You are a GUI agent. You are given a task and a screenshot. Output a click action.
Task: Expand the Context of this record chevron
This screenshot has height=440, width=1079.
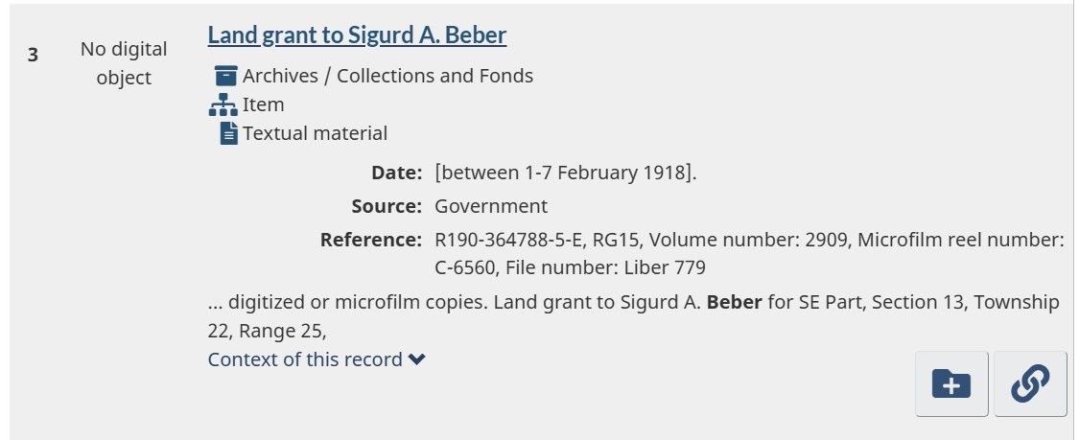(416, 359)
